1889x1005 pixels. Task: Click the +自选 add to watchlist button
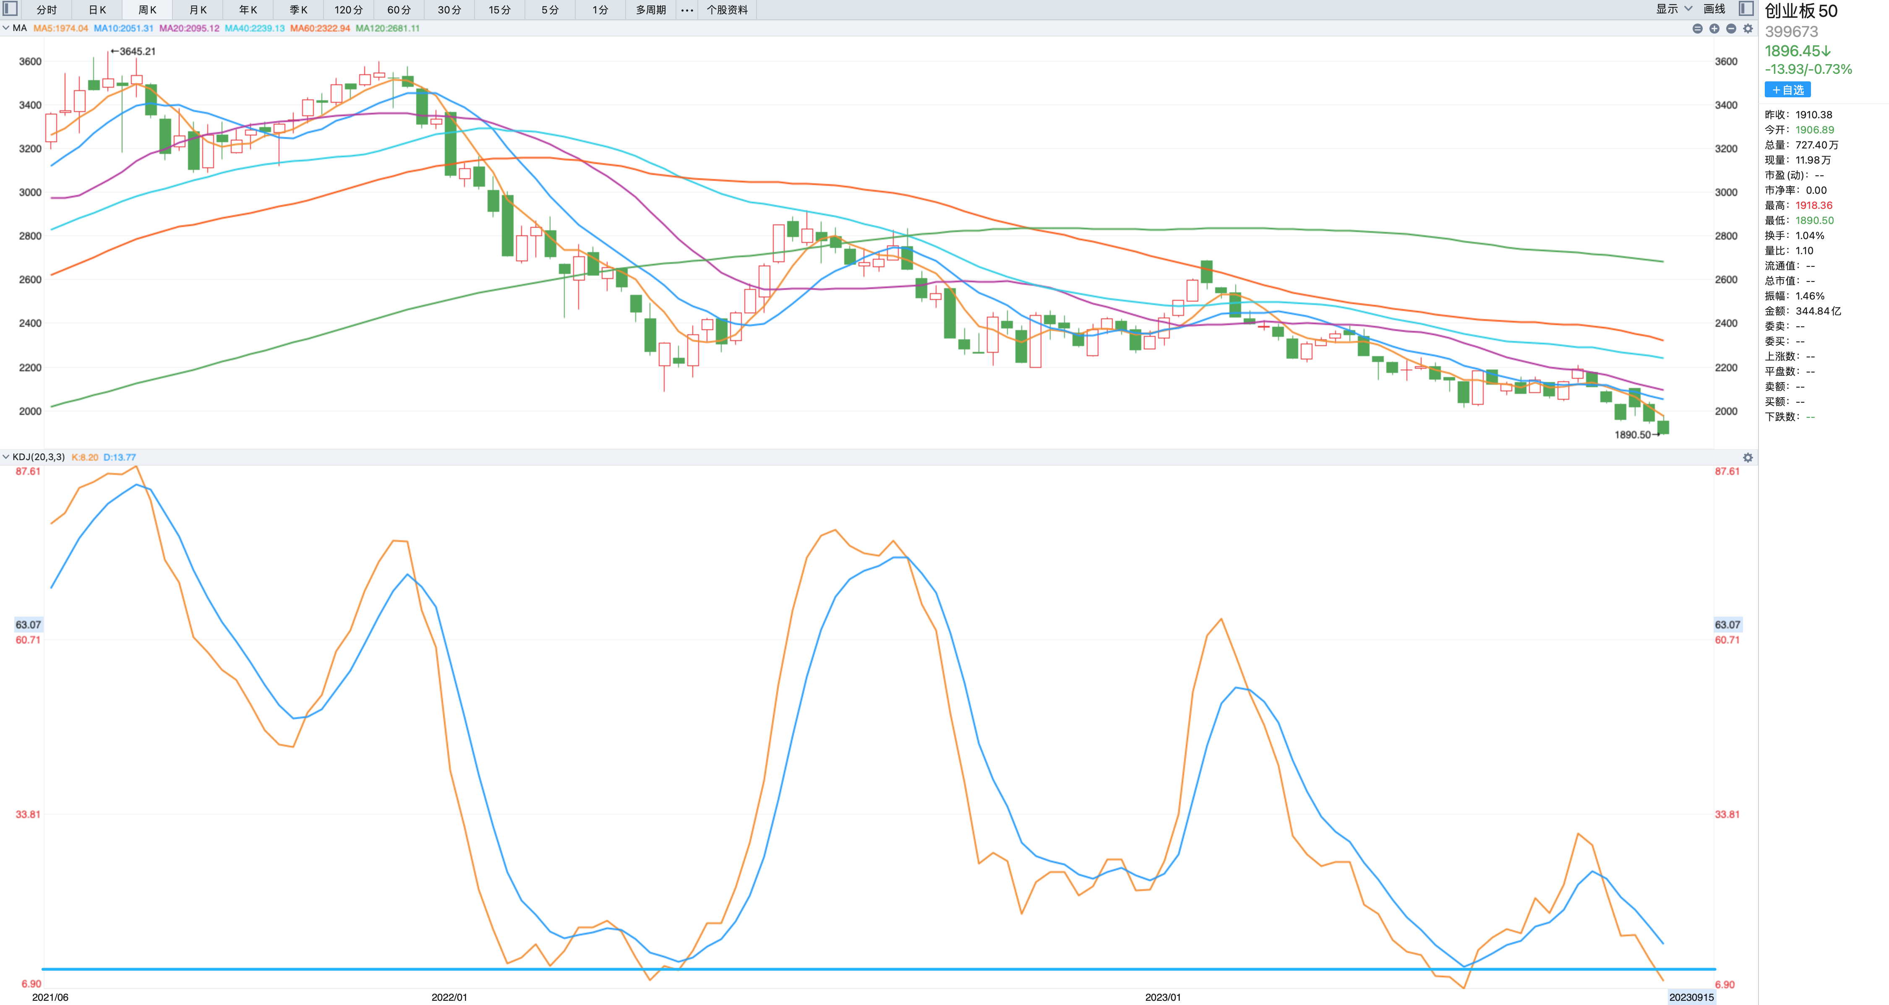tap(1787, 89)
